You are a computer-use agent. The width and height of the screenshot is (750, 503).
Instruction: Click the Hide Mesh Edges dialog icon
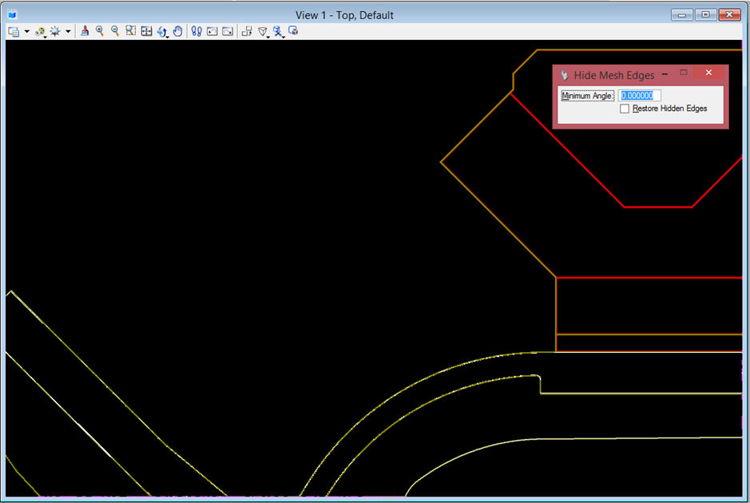[x=565, y=75]
